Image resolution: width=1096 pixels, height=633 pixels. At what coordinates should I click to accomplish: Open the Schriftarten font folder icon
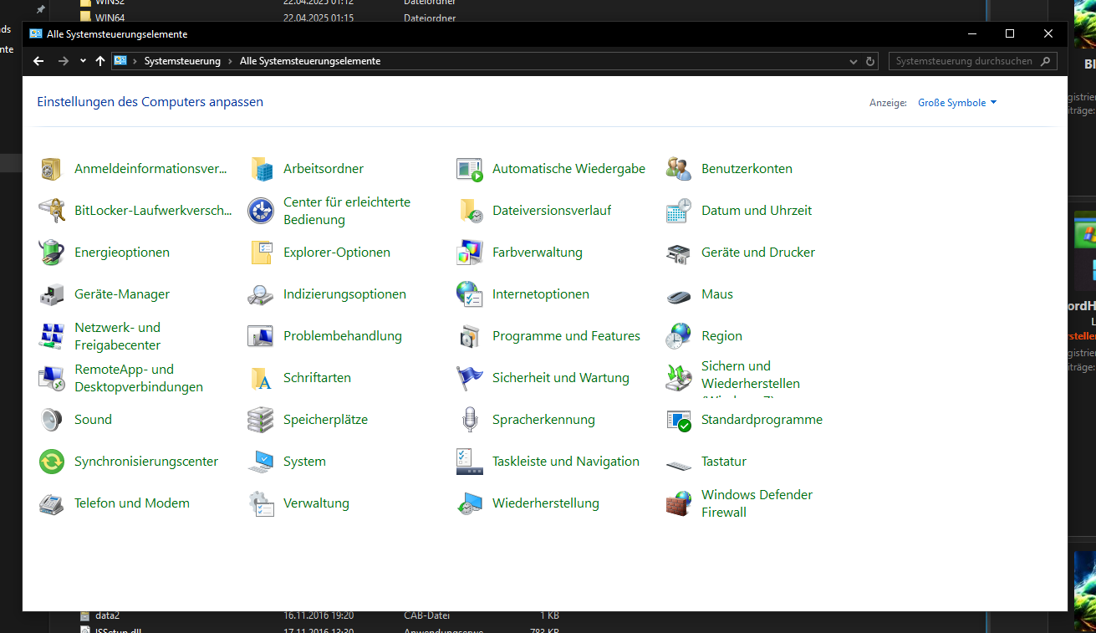tap(261, 378)
